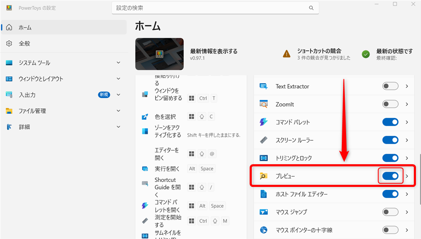Click the Text Extractor module icon
The image size is (421, 239).
tap(264, 86)
